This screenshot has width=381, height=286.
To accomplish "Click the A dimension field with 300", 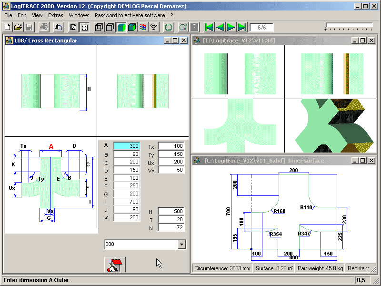I will [127, 146].
